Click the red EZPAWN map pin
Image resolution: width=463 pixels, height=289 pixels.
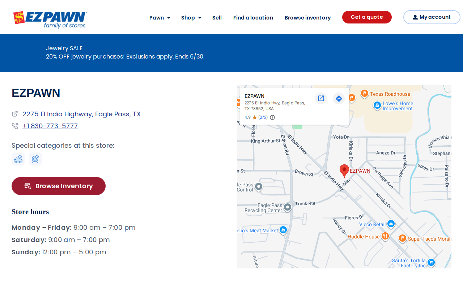click(x=344, y=171)
